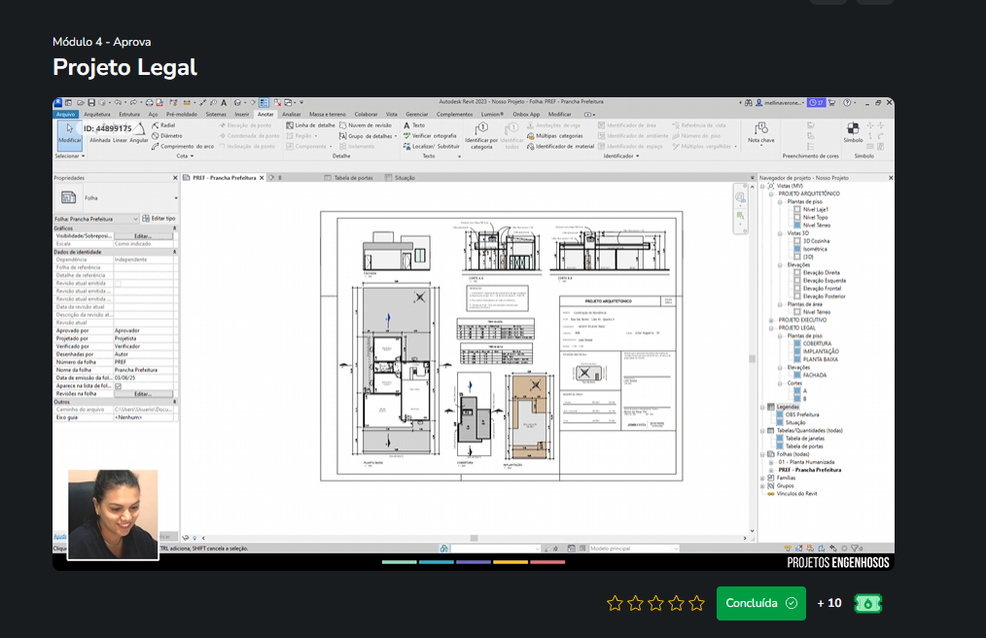Open the Arquitetura ribbon tab
Screen dimensions: 986x638
point(97,114)
